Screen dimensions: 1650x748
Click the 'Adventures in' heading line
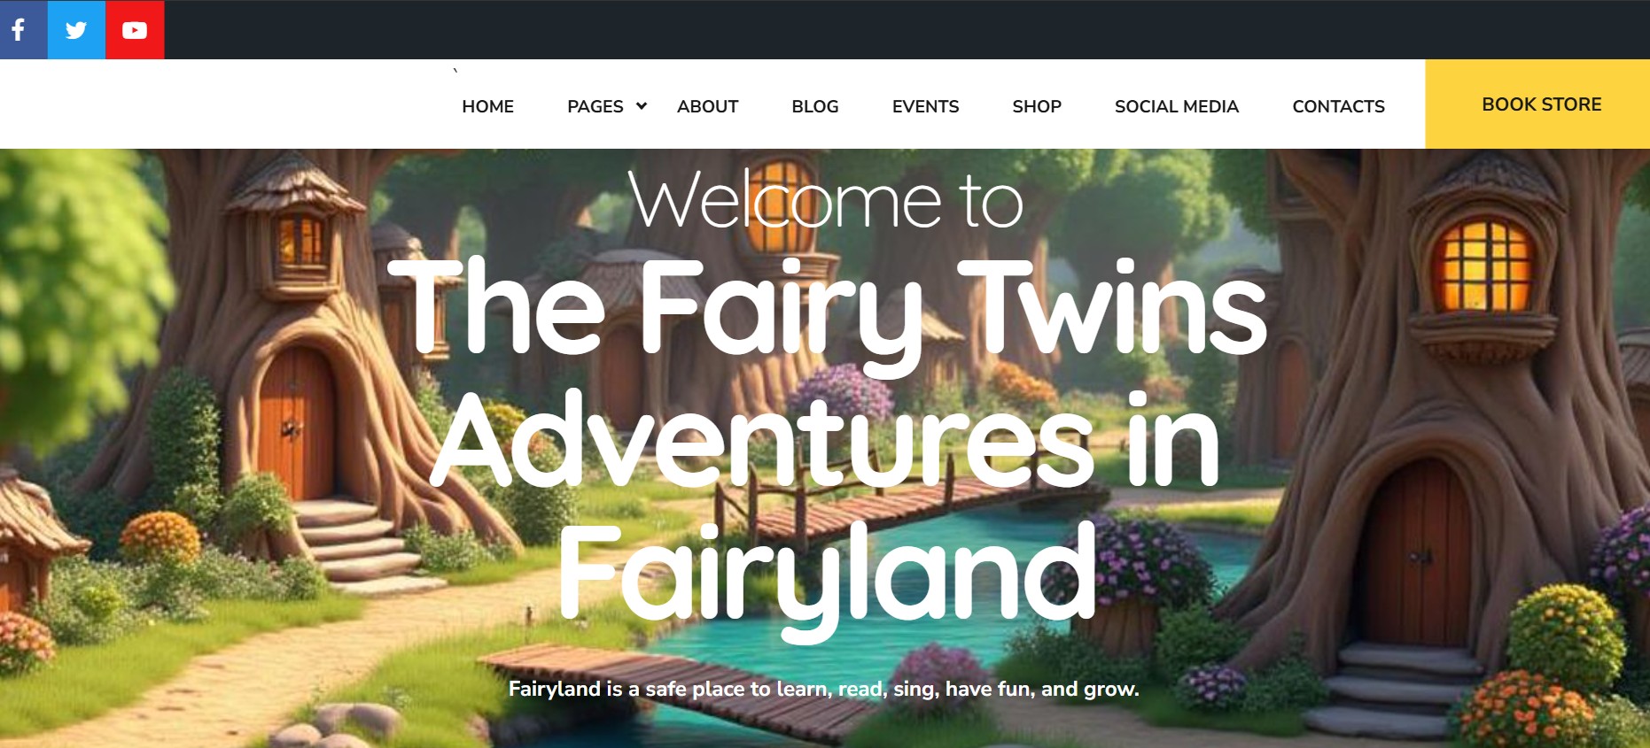826,441
